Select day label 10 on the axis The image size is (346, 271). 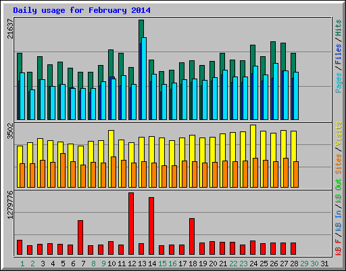[x=112, y=264]
